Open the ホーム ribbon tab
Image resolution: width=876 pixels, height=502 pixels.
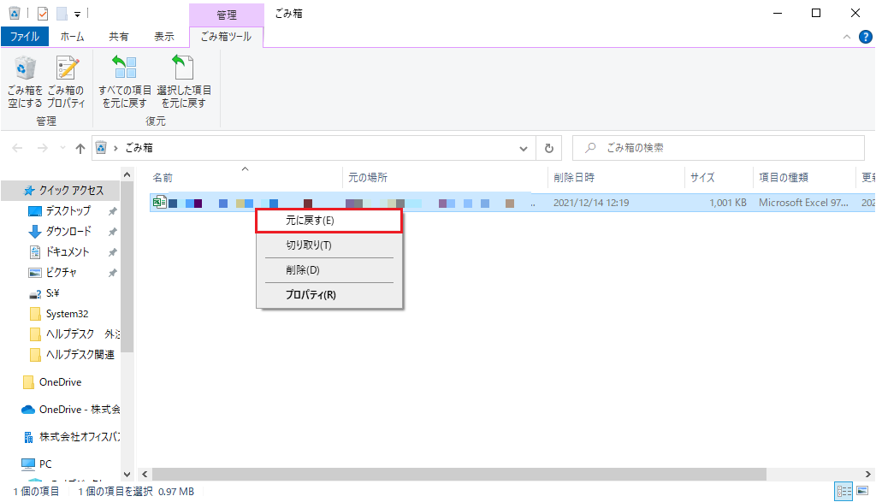[73, 37]
